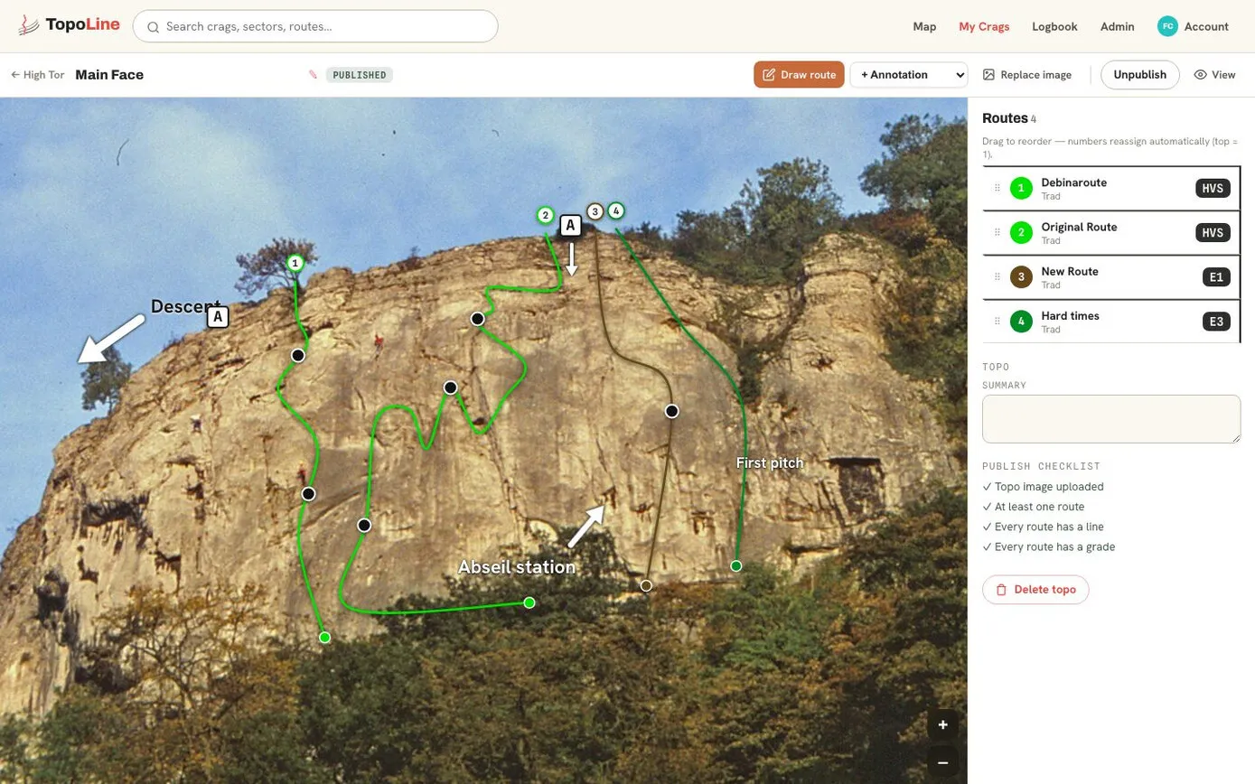Open the Logbook page
The width and height of the screenshot is (1255, 784).
[1054, 26]
